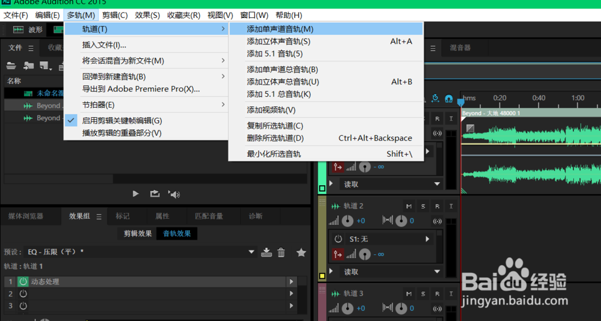The image size is (601, 321).
Task: Open the 文件 panel menu icon
Action: click(x=31, y=48)
